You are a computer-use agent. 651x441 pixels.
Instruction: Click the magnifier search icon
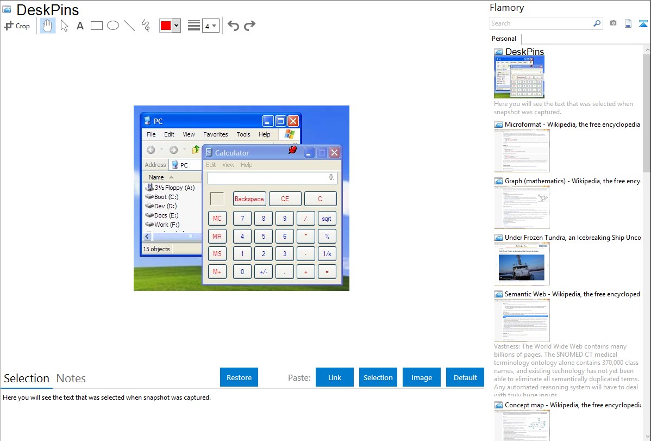tap(597, 23)
